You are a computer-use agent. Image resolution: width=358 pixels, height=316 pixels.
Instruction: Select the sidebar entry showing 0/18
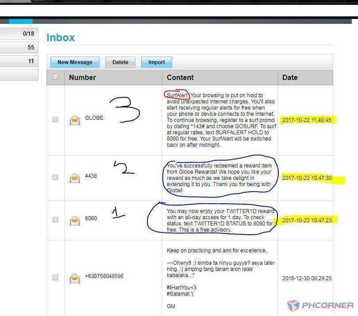(x=19, y=34)
